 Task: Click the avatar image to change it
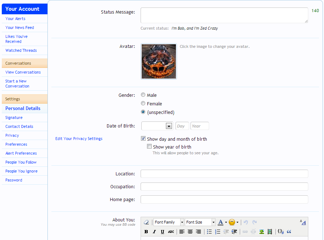159,61
